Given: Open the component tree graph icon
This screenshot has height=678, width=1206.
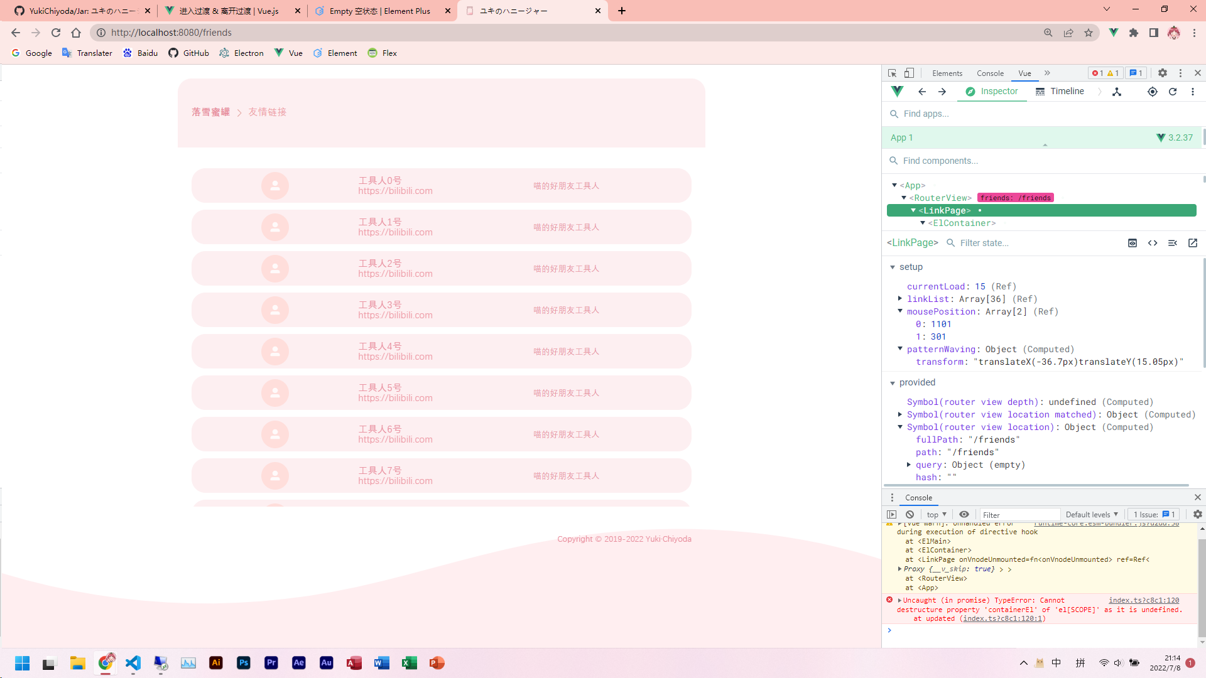Looking at the screenshot, I should pos(1116,92).
